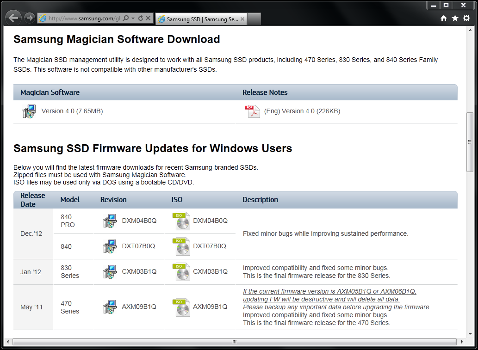Select the Samsung SSD browser tab
This screenshot has height=350, width=478.
point(201,19)
